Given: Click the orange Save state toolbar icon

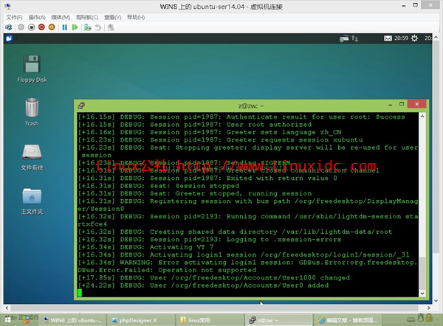Looking at the screenshot, I should (52, 27).
